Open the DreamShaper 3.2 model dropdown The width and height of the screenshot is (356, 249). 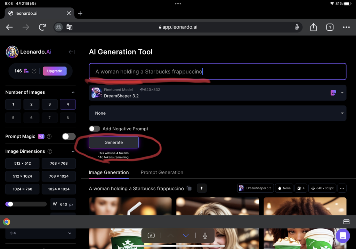[342, 93]
